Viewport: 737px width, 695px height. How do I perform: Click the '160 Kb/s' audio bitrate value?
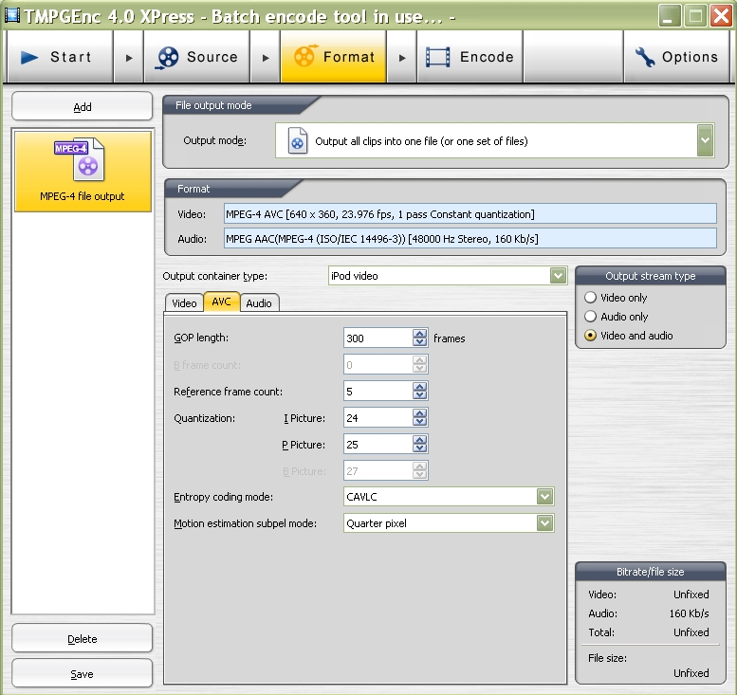click(689, 613)
